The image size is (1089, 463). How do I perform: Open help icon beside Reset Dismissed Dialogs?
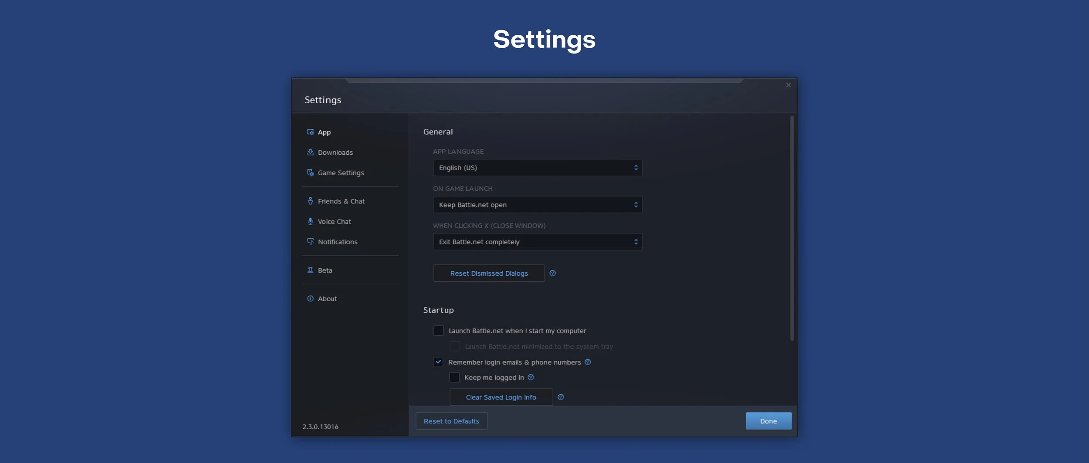(x=552, y=273)
